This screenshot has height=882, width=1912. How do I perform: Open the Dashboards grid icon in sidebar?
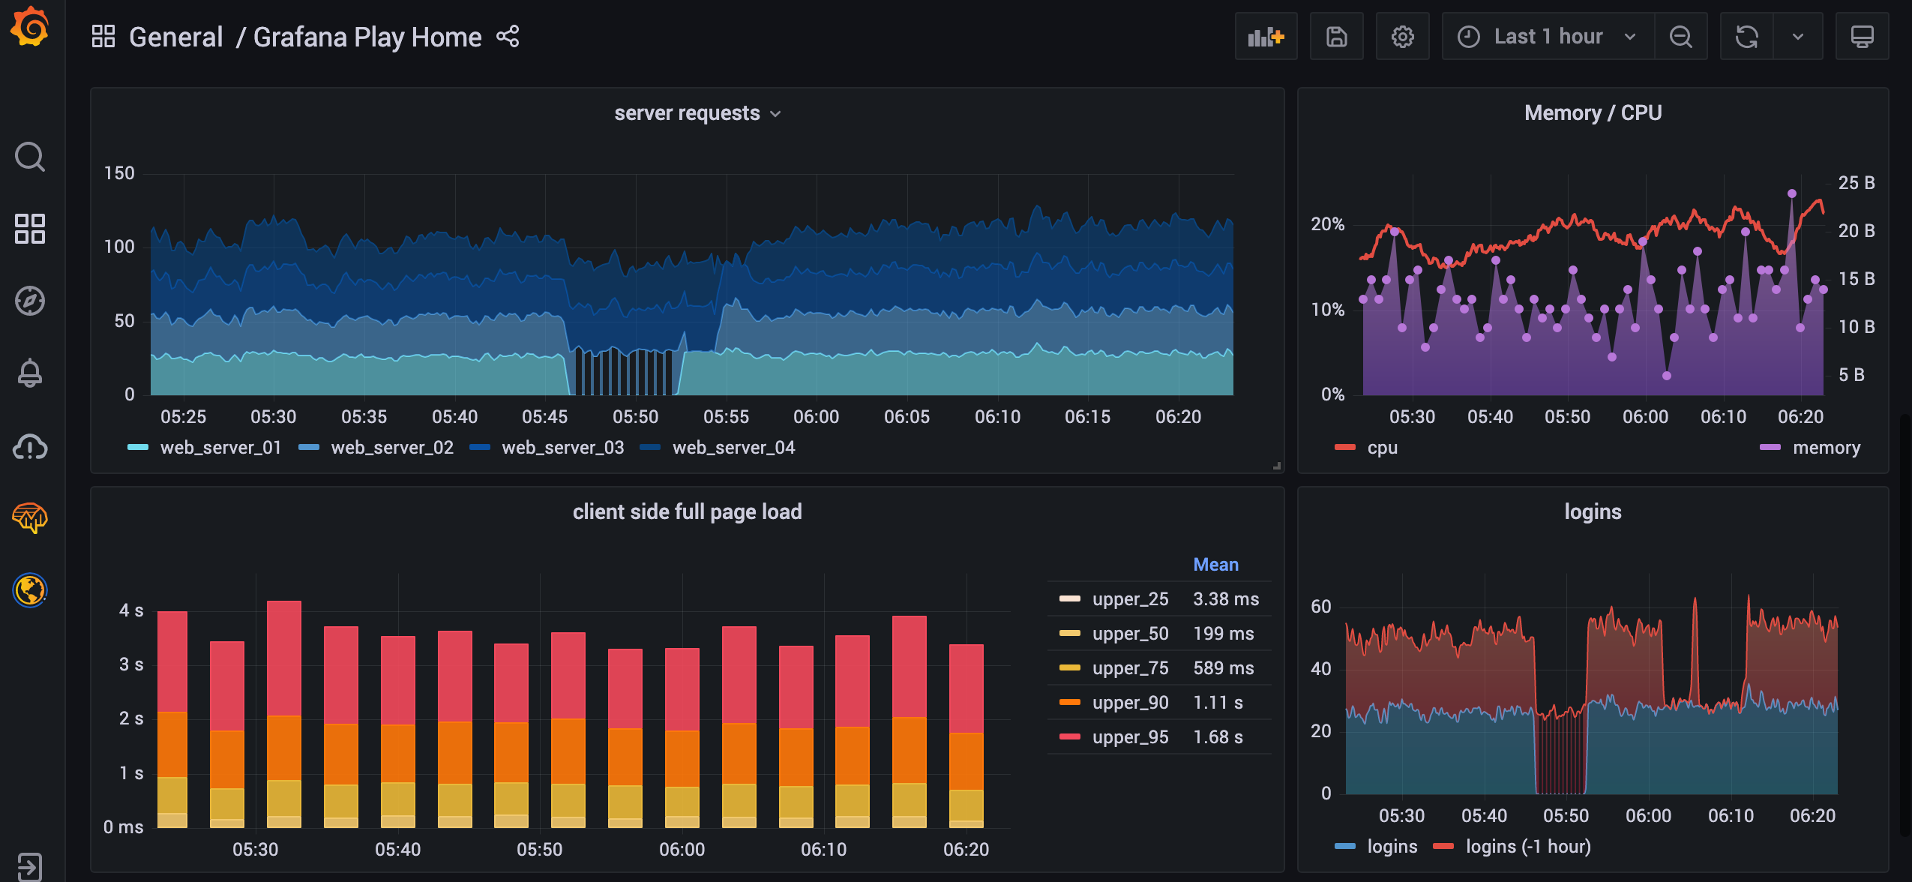tap(30, 229)
